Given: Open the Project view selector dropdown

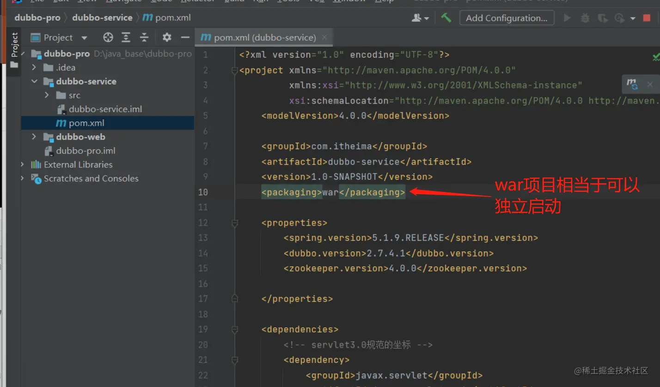Looking at the screenshot, I should (x=84, y=37).
